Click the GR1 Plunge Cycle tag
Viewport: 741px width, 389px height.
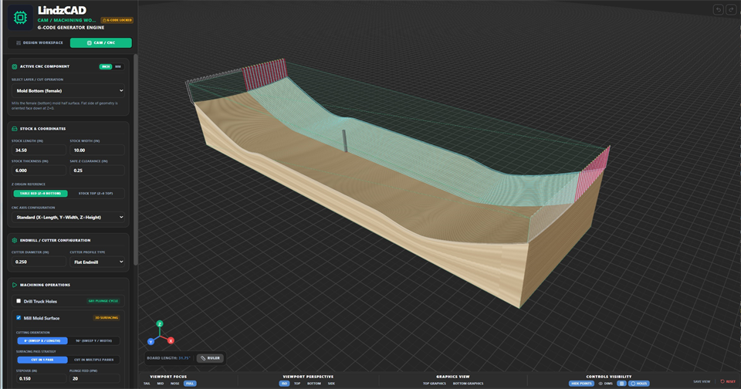pos(103,301)
